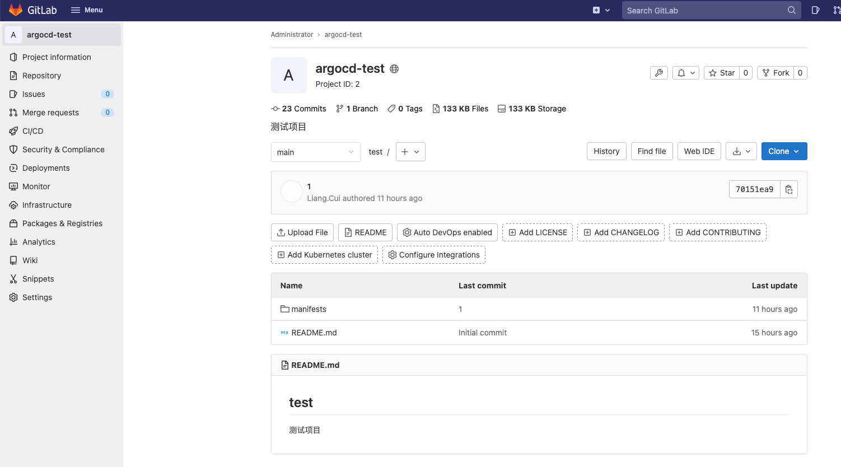This screenshot has height=467, width=841.
Task: Open the plus new-item dropdown in navbar
Action: point(601,10)
